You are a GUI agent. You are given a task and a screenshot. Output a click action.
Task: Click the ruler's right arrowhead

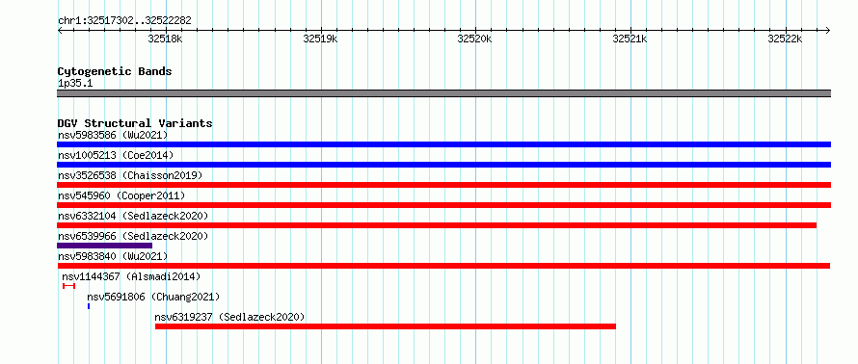point(828,30)
